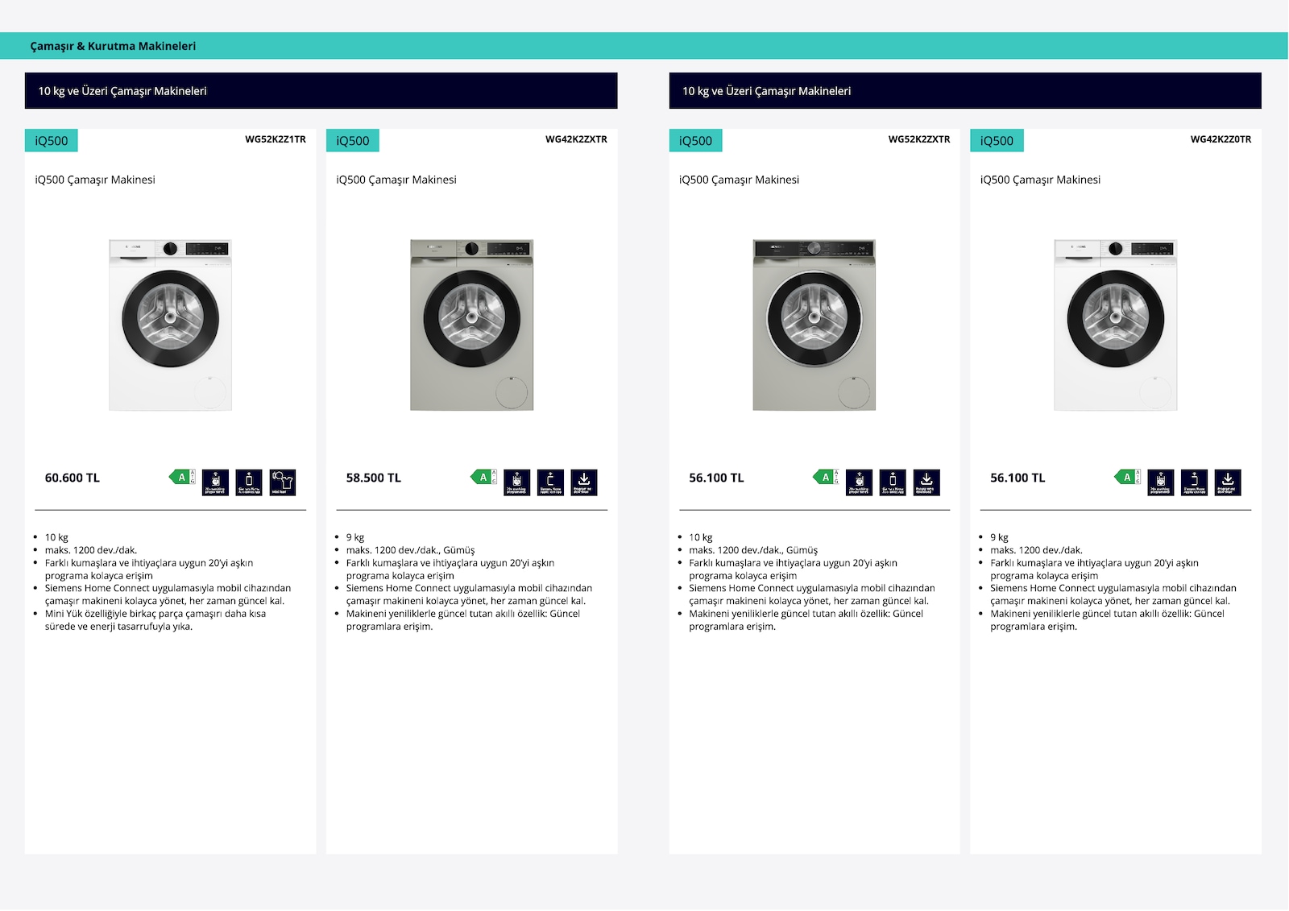1289x911 pixels.
Task: Open the silver WG52K2ZXTR washing machine image
Action: point(814,325)
